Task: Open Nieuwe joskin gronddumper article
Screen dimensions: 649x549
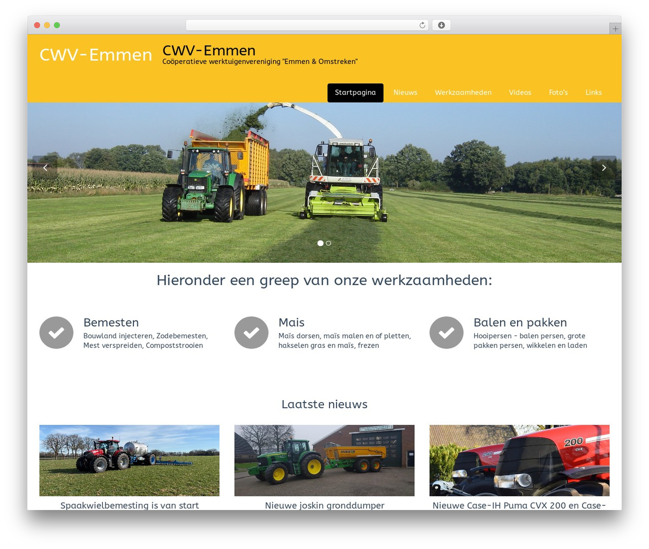Action: tap(324, 505)
